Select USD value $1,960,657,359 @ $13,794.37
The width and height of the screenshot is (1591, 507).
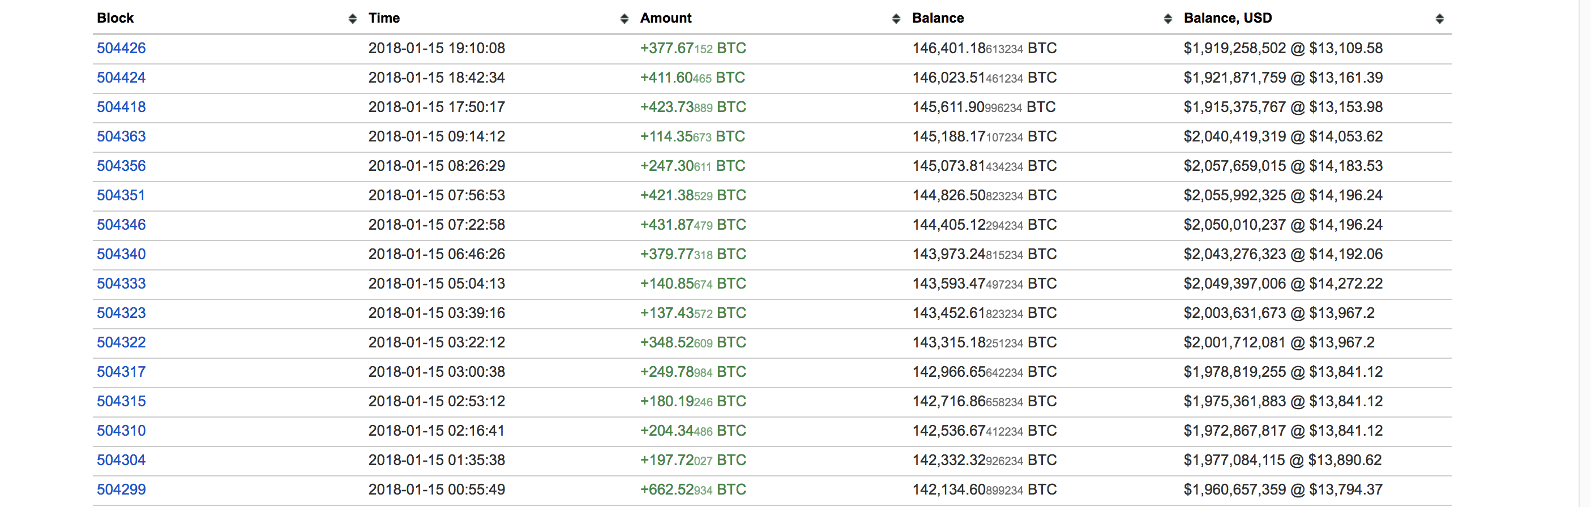(1283, 489)
